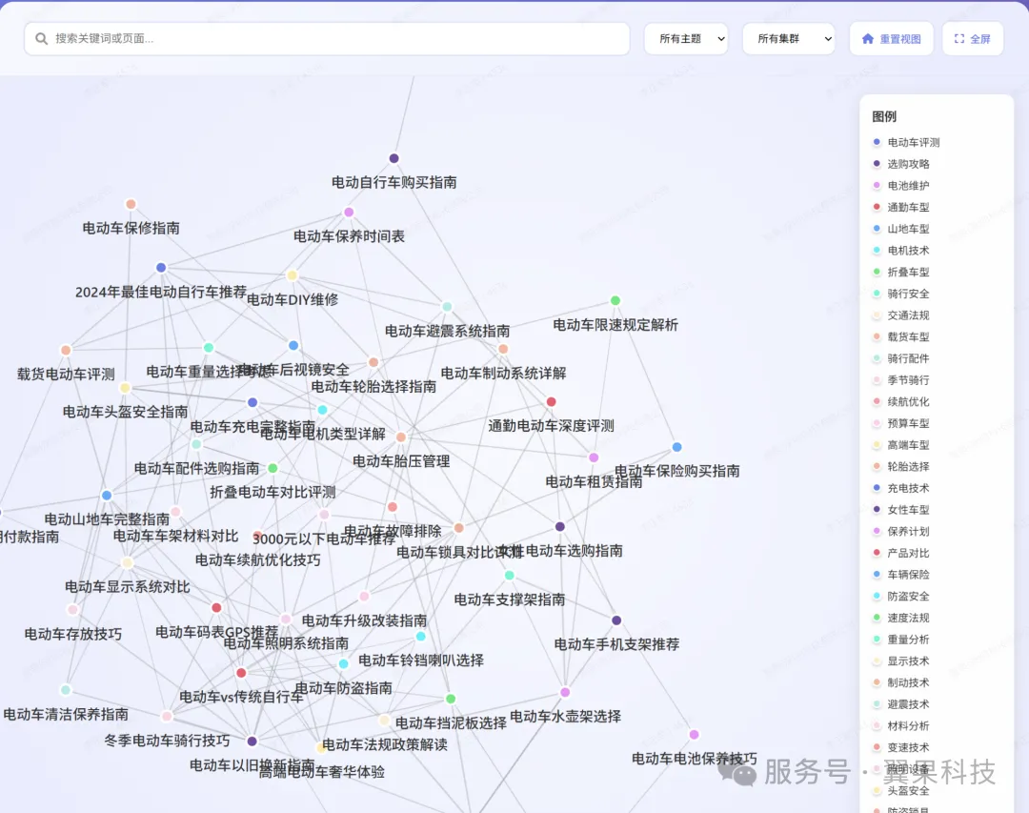Select the 电动自行车购买指南 node dot
Image resolution: width=1029 pixels, height=813 pixels.
click(393, 158)
